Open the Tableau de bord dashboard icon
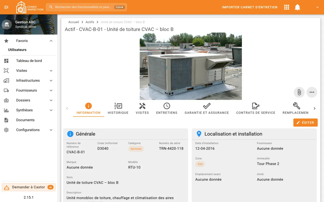324x202 pixels. click(x=6, y=61)
